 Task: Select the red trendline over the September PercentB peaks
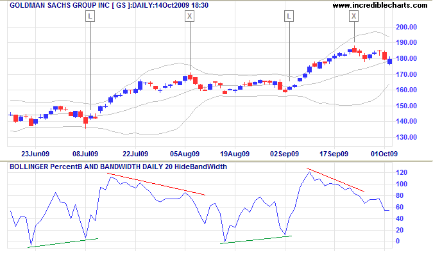[x=335, y=180]
